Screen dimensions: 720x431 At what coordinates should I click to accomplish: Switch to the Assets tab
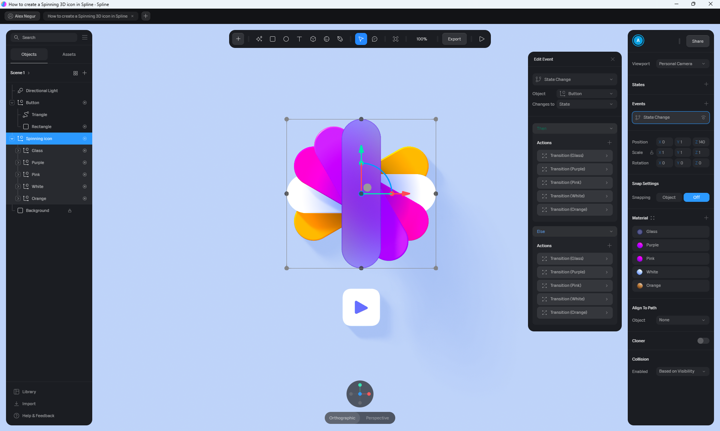tap(69, 54)
